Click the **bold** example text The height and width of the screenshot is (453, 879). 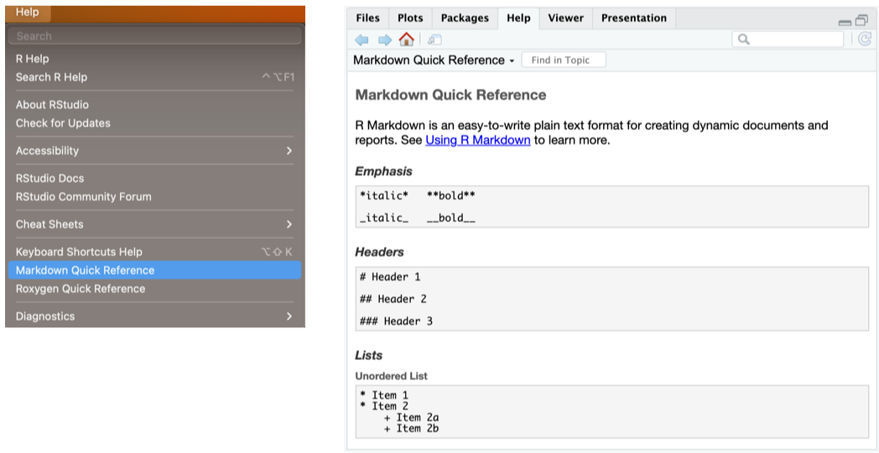(x=451, y=196)
